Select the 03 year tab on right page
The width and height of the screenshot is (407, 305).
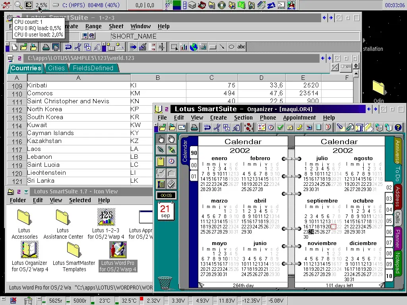[x=389, y=199]
